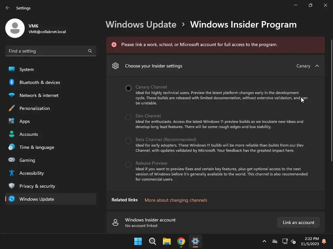Open File Explorer from the taskbar
333x249 pixels.
tap(167, 241)
